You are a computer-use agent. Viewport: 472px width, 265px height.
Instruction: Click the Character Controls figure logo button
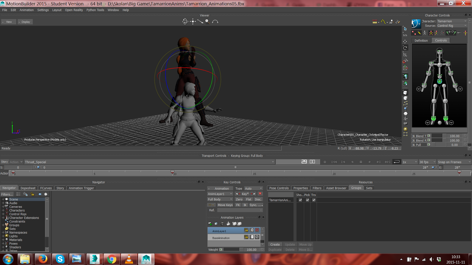[416, 24]
